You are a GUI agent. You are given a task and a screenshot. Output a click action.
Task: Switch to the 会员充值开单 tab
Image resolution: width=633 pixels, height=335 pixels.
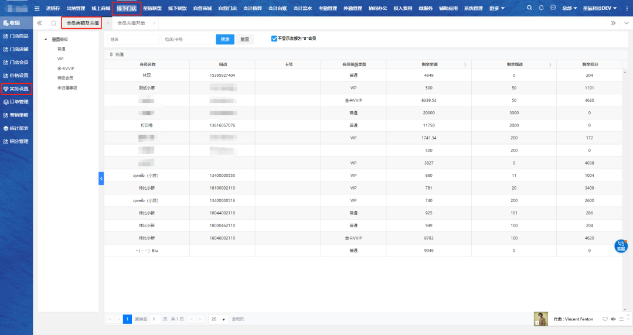(x=131, y=23)
